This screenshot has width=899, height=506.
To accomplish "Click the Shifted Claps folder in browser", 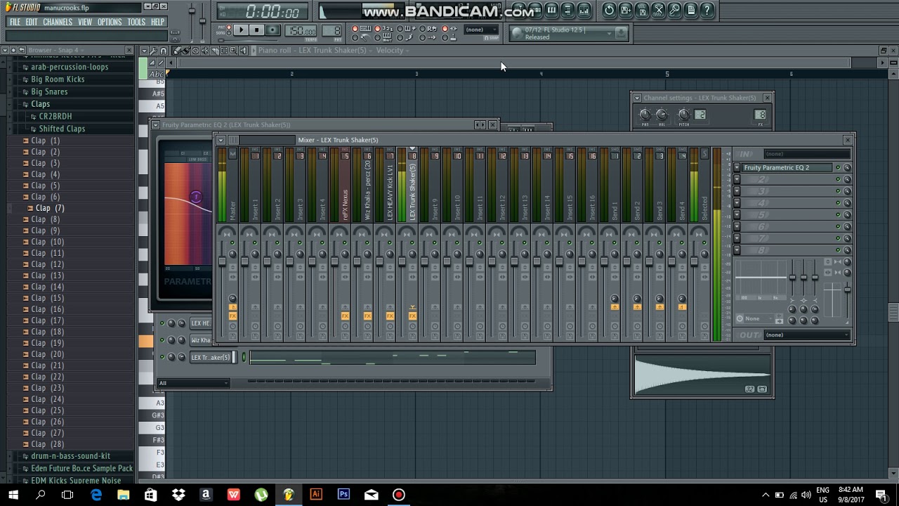I will (x=62, y=129).
